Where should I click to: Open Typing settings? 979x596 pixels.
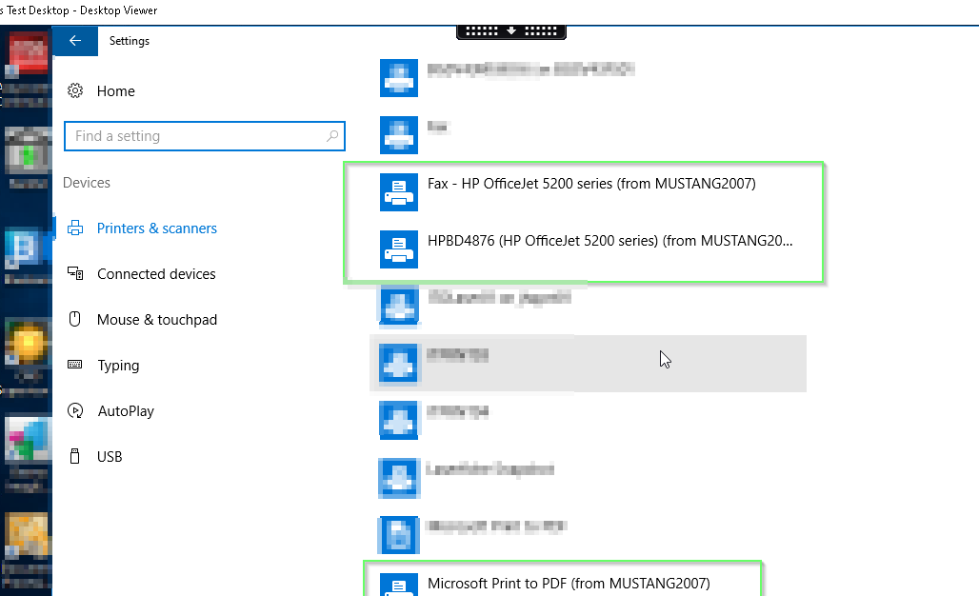[x=118, y=365]
